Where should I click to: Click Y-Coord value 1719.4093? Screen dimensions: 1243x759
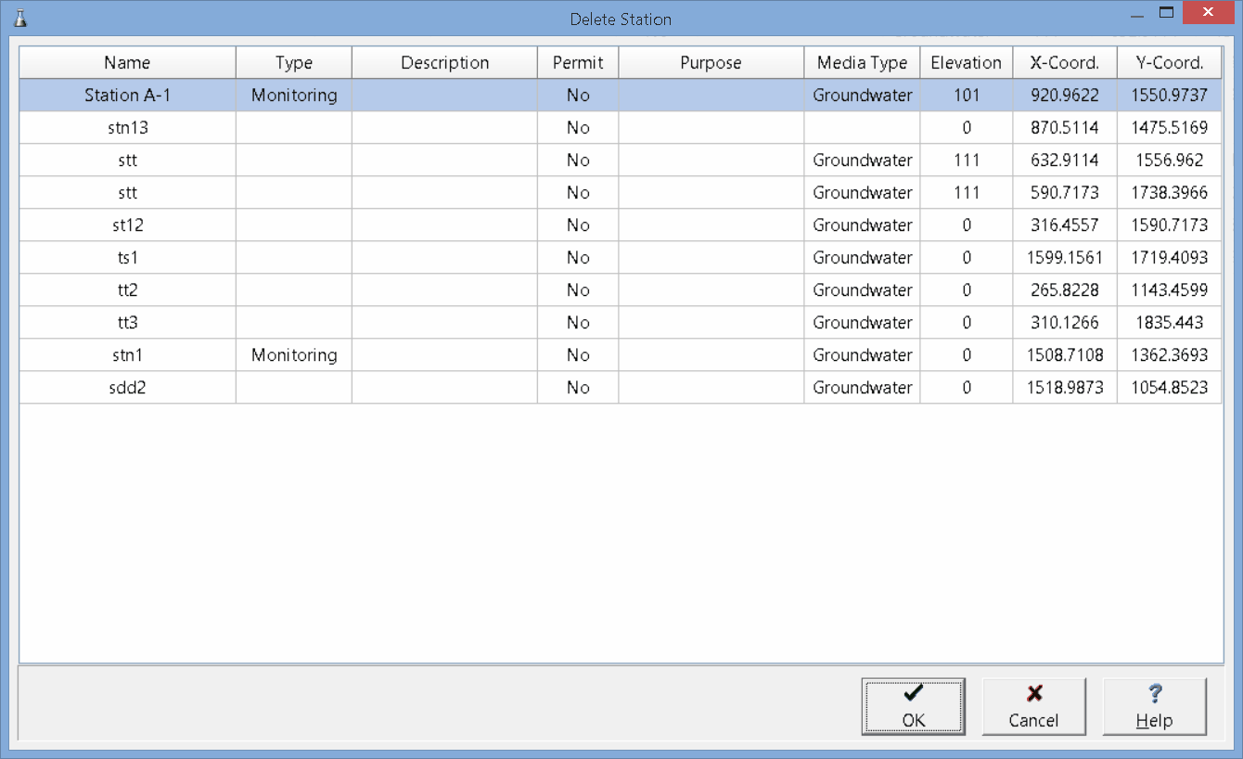[x=1170, y=258]
